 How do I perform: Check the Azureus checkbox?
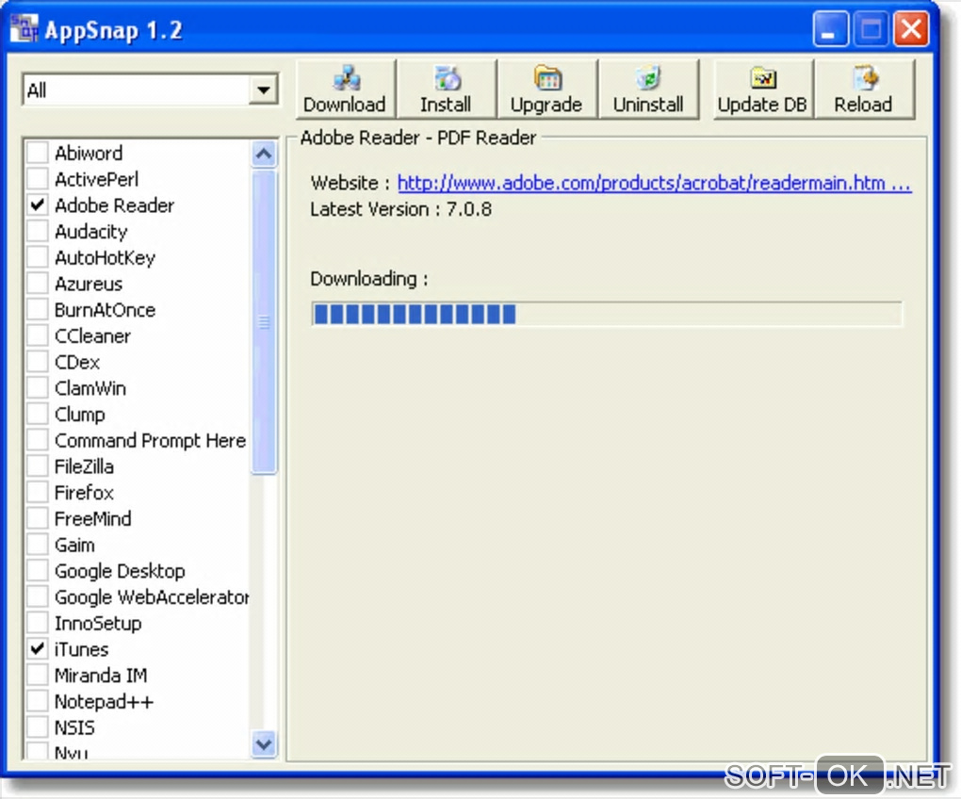(38, 284)
